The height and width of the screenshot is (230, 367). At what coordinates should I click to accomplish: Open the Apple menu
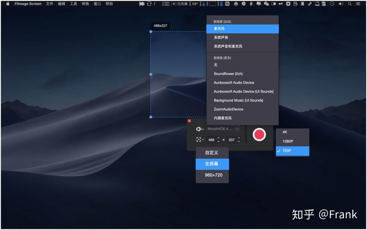(8, 4)
